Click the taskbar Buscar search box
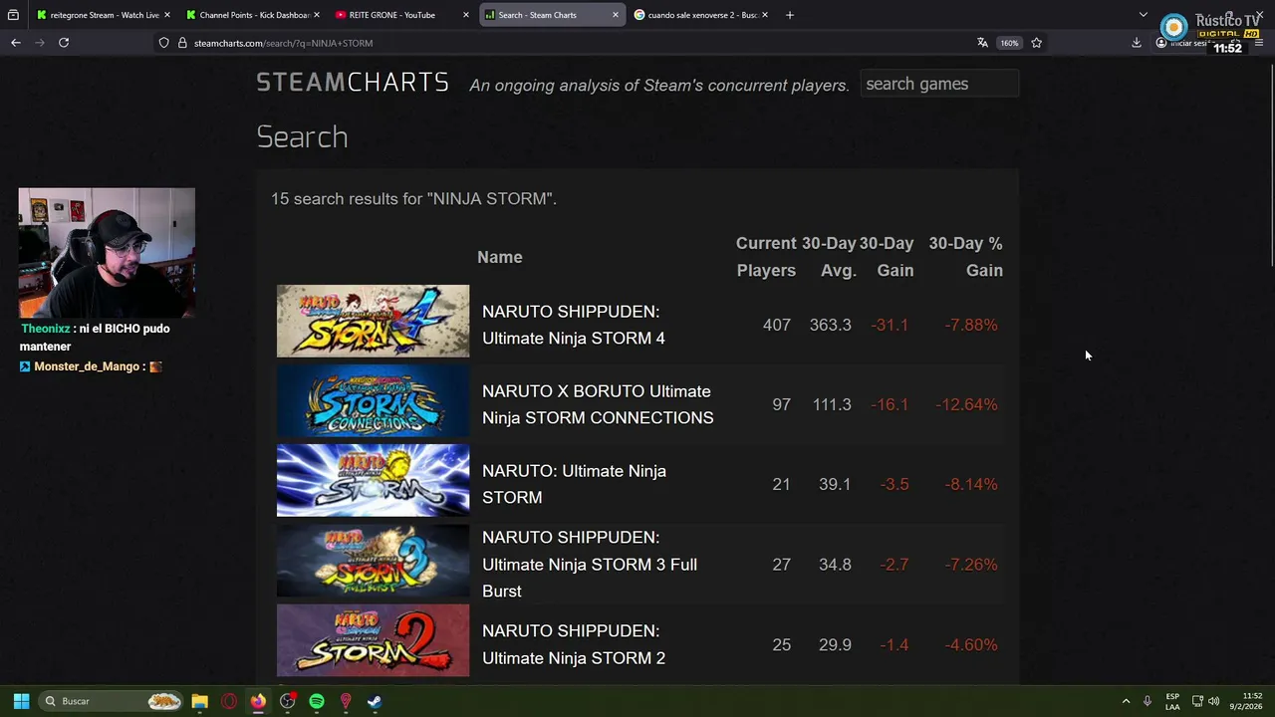This screenshot has height=717, width=1275. point(113,701)
